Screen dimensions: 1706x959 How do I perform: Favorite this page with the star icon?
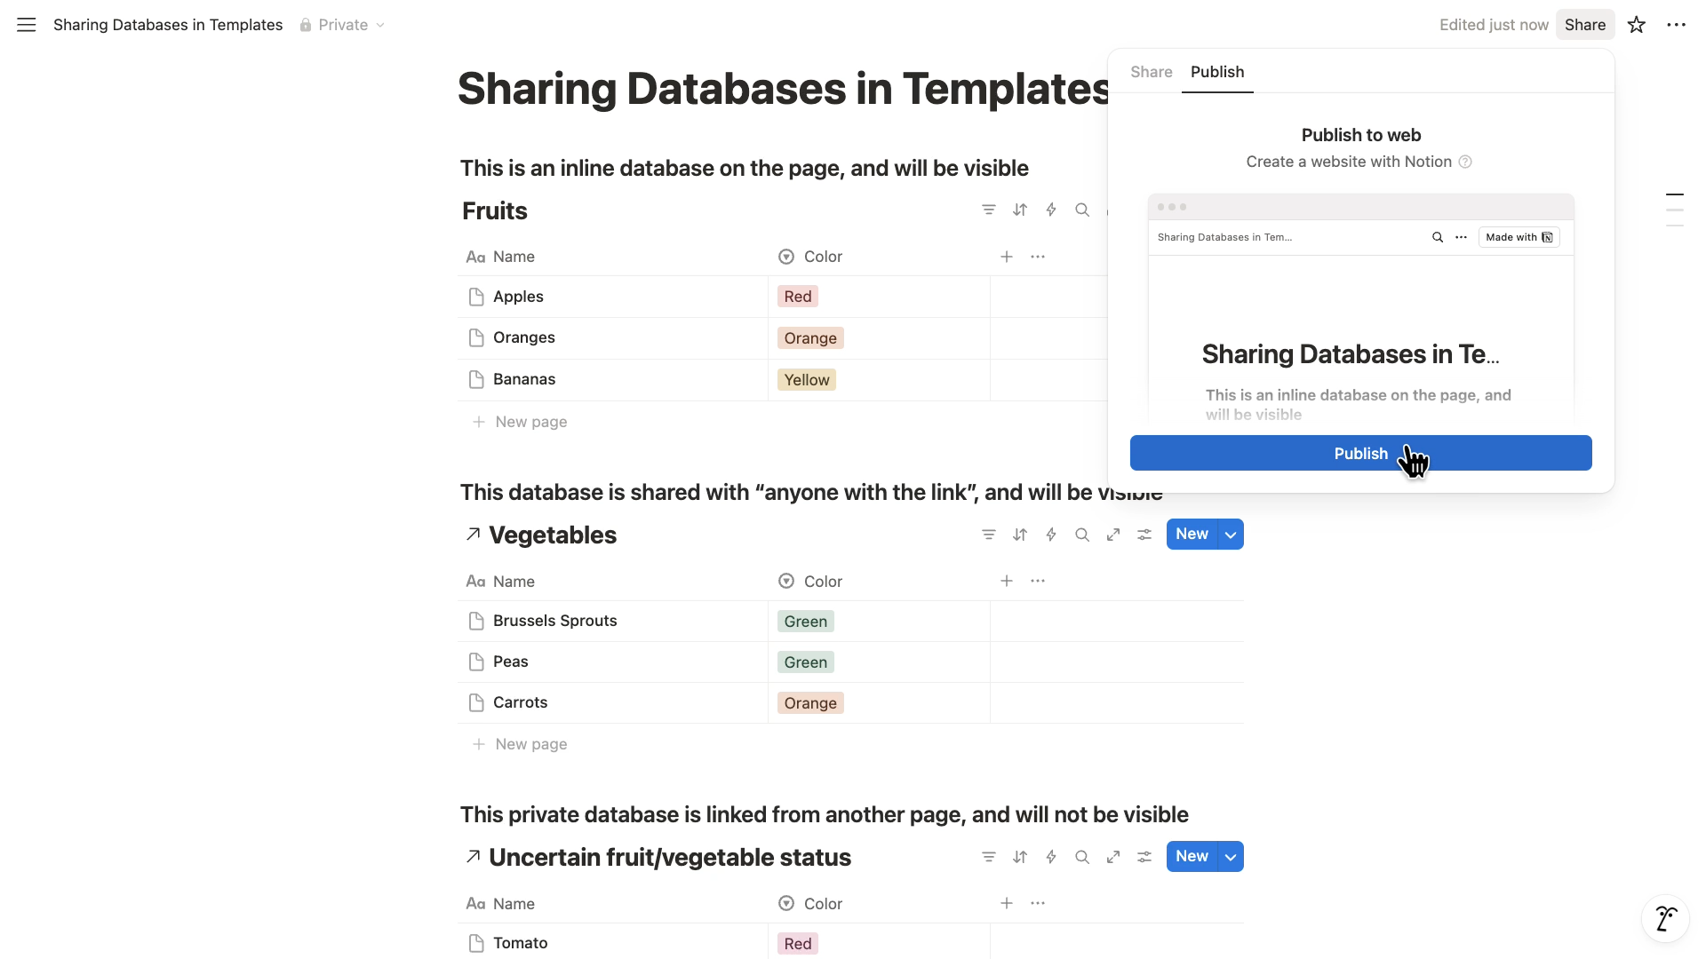pos(1636,24)
